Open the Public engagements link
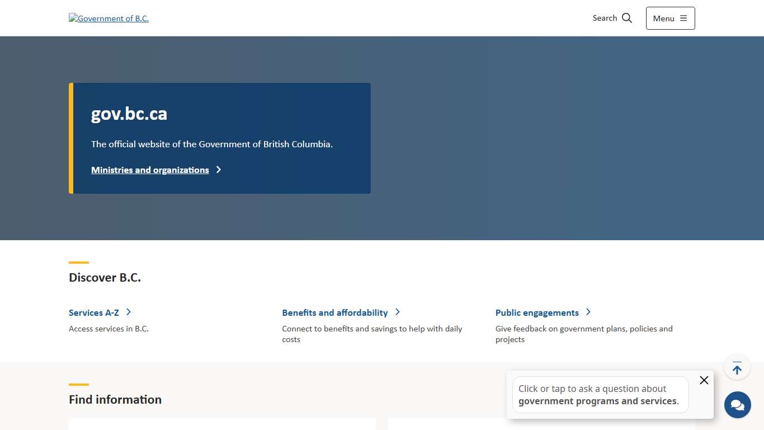This screenshot has width=764, height=430. pos(537,313)
